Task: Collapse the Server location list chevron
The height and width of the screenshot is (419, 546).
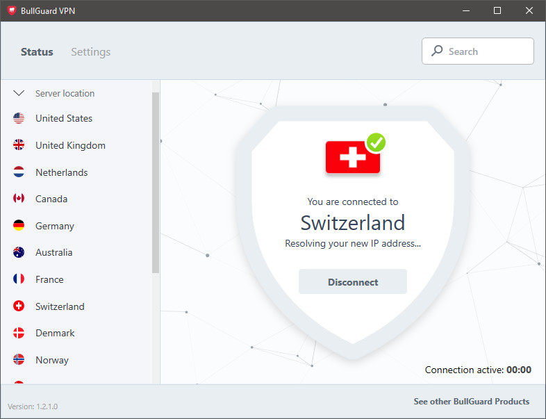Action: coord(19,93)
